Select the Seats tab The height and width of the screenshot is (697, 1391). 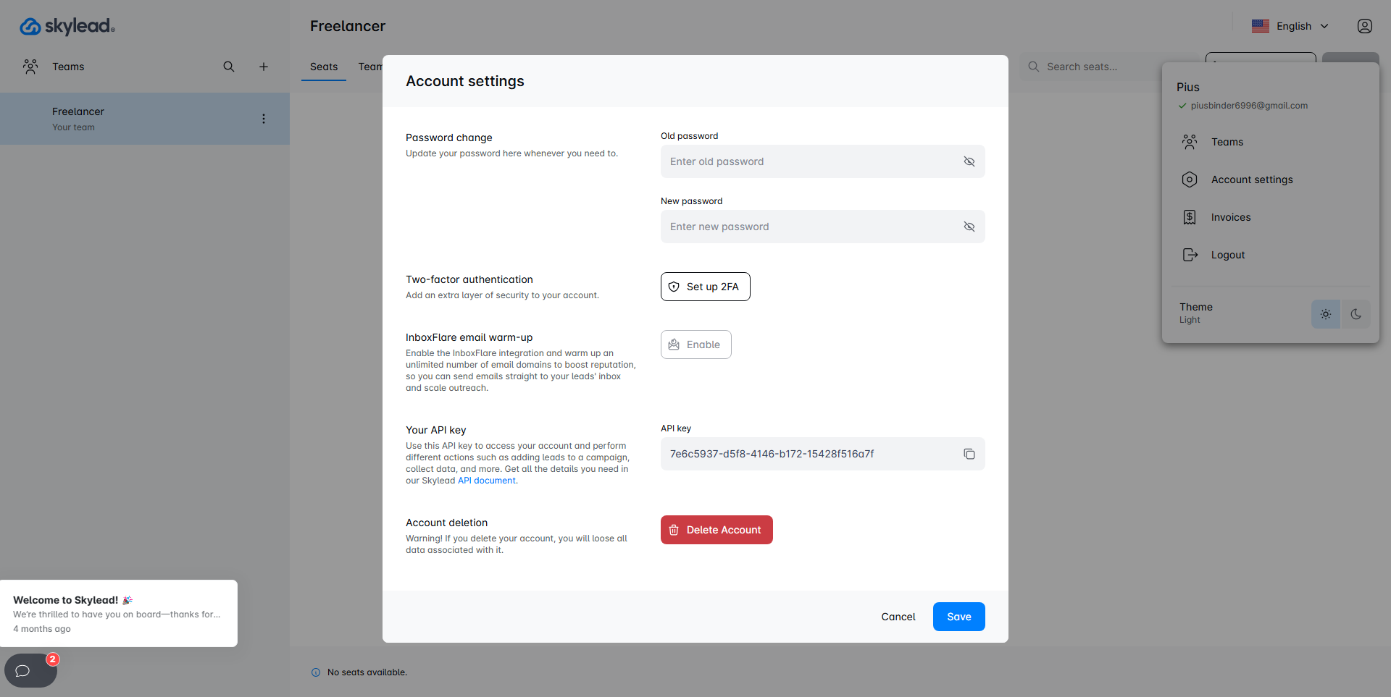coord(324,67)
